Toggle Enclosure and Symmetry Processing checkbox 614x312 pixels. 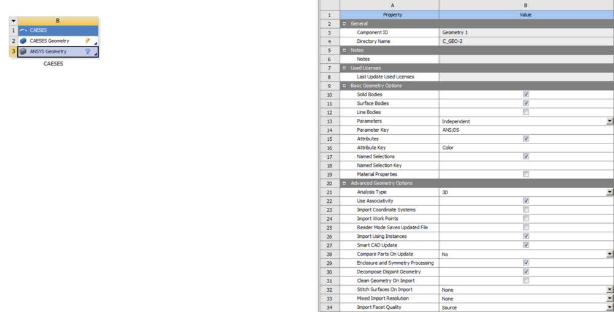point(526,263)
